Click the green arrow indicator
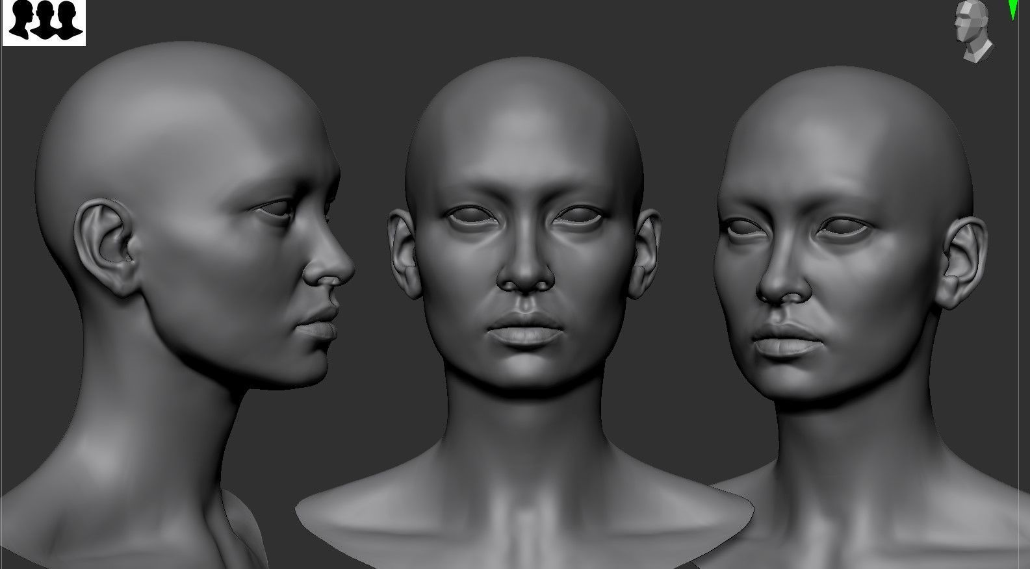Screen dimensions: 1030x569 (x=1012, y=9)
